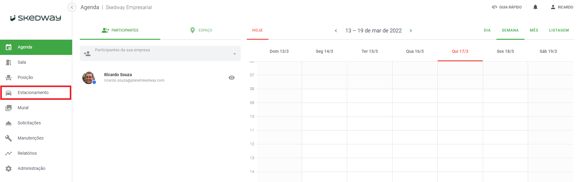
Task: Toggle visibility eye for Ricardo Souza
Action: (x=232, y=78)
